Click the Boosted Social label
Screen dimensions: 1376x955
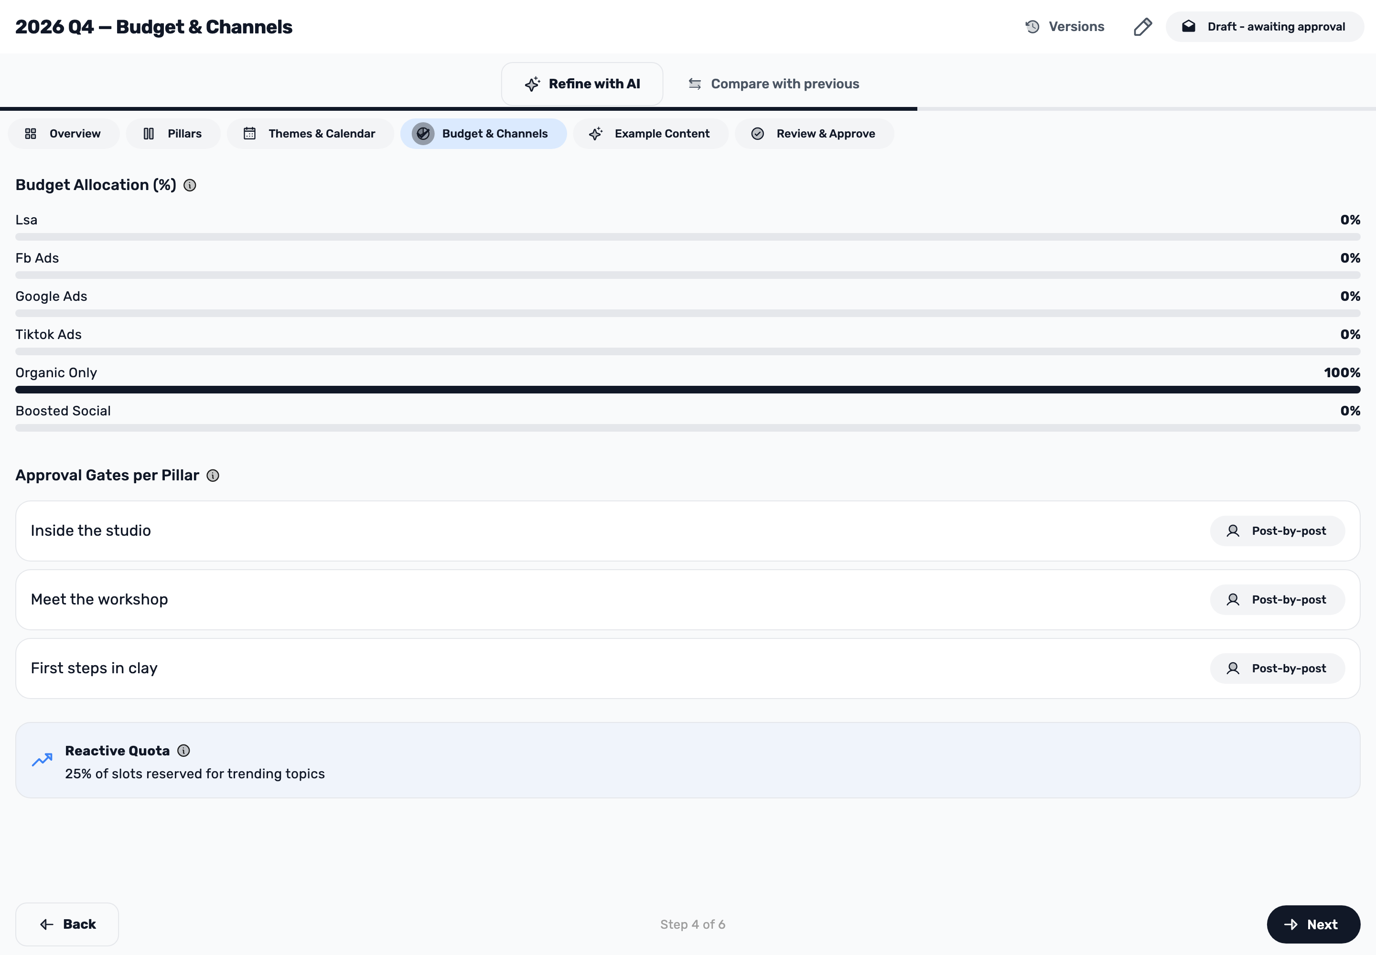click(63, 411)
